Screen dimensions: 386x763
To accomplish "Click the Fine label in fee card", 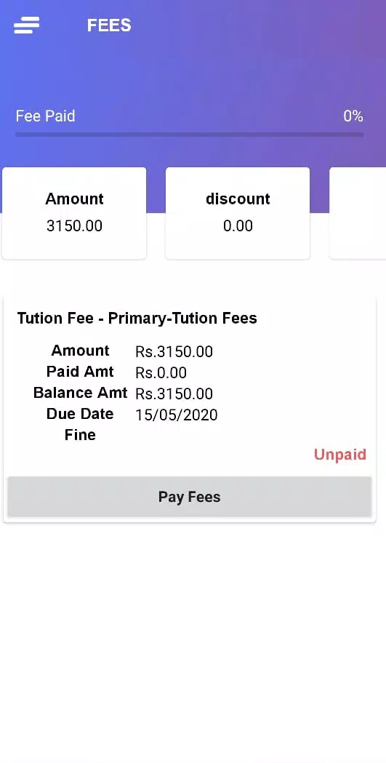I will click(x=80, y=435).
